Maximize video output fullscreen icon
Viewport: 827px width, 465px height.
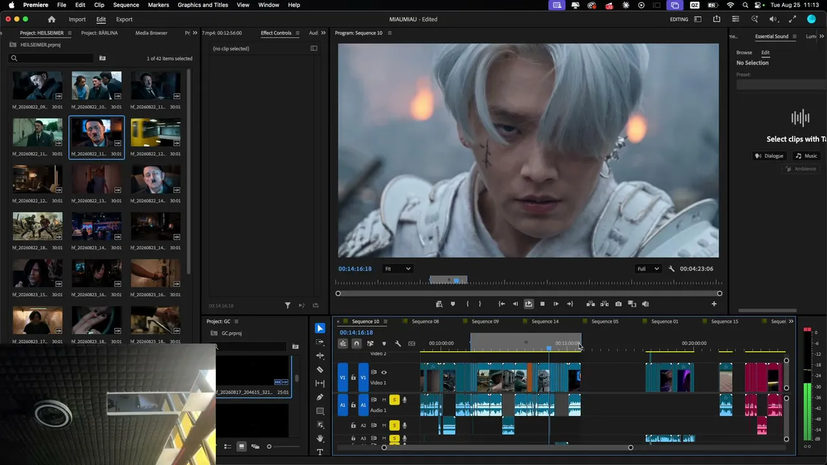click(x=793, y=19)
